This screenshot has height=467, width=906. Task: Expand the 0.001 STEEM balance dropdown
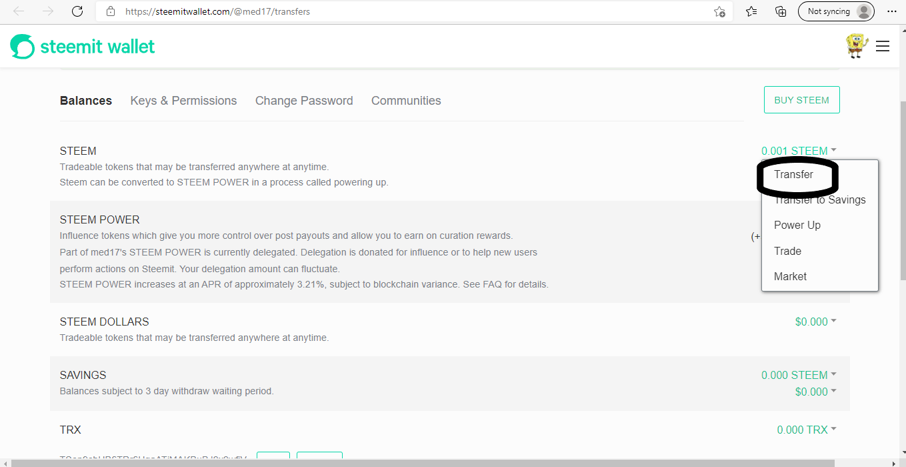799,151
